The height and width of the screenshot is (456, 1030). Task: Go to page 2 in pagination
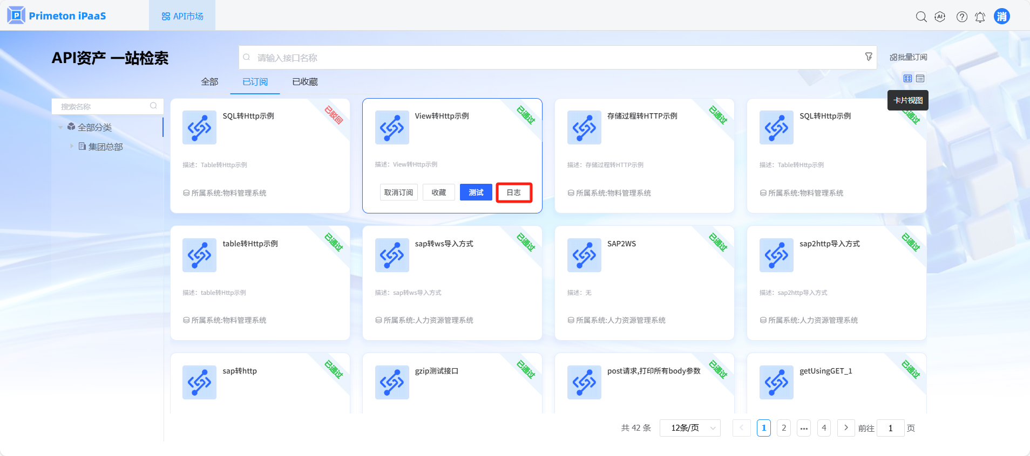[x=783, y=428]
